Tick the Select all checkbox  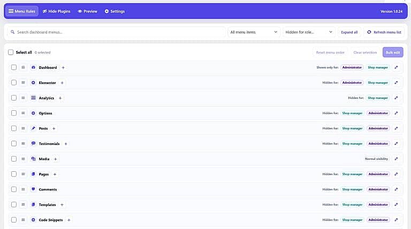11,52
